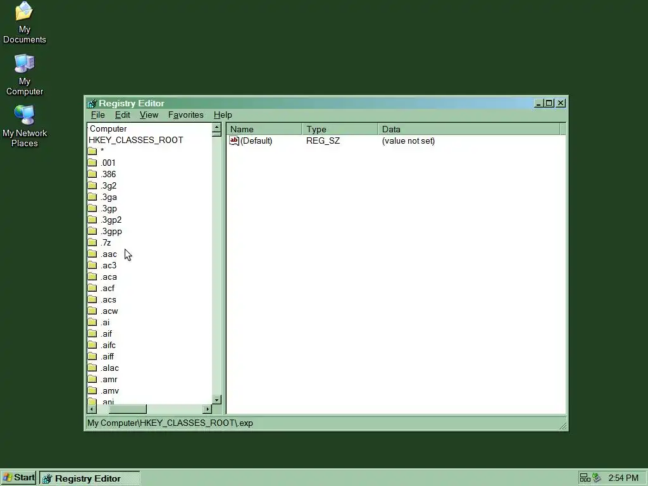Select the My Network Places desktop icon
648x486 pixels.
click(x=25, y=126)
